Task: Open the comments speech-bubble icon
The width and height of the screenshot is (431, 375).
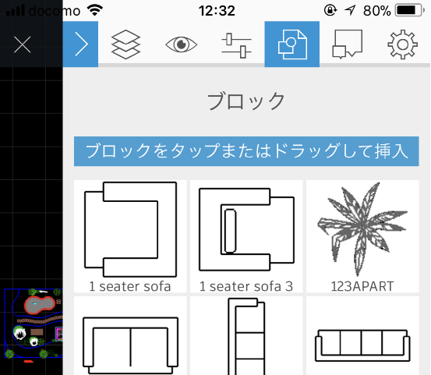Action: pos(347,44)
